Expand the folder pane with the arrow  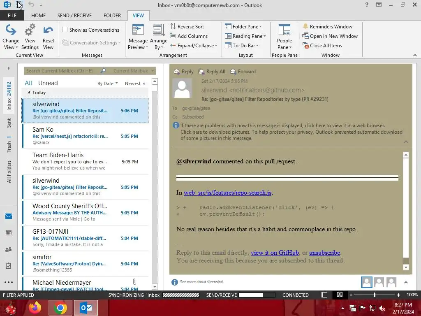point(9,68)
